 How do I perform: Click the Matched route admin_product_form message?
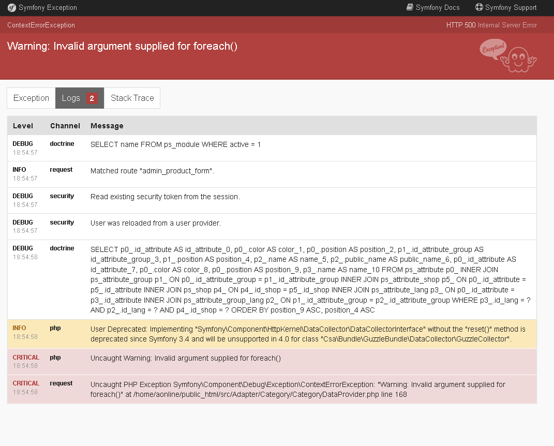coord(152,171)
